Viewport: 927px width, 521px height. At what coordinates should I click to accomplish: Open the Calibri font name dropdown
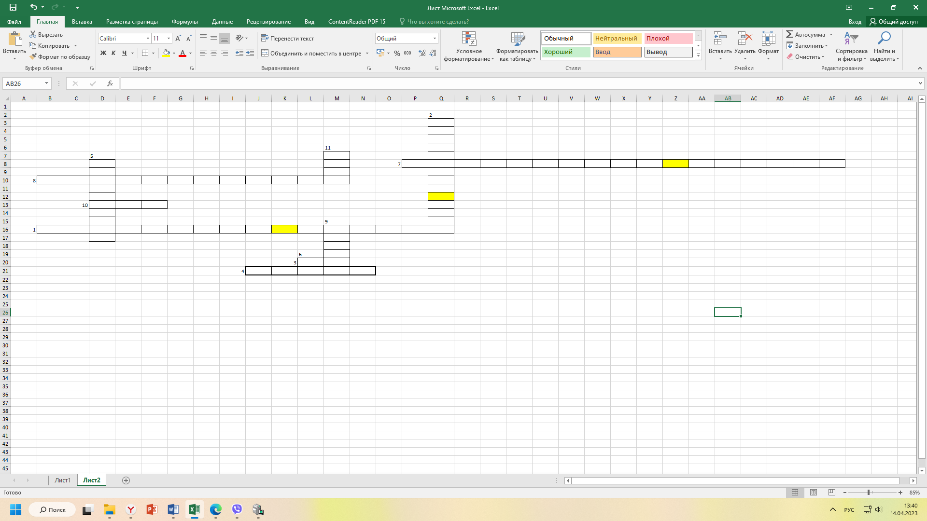pos(148,38)
